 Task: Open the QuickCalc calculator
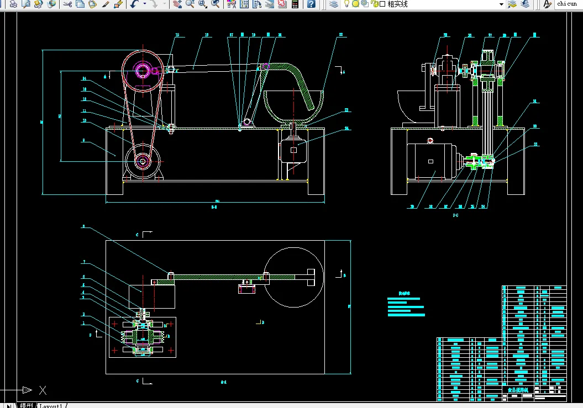point(295,4)
